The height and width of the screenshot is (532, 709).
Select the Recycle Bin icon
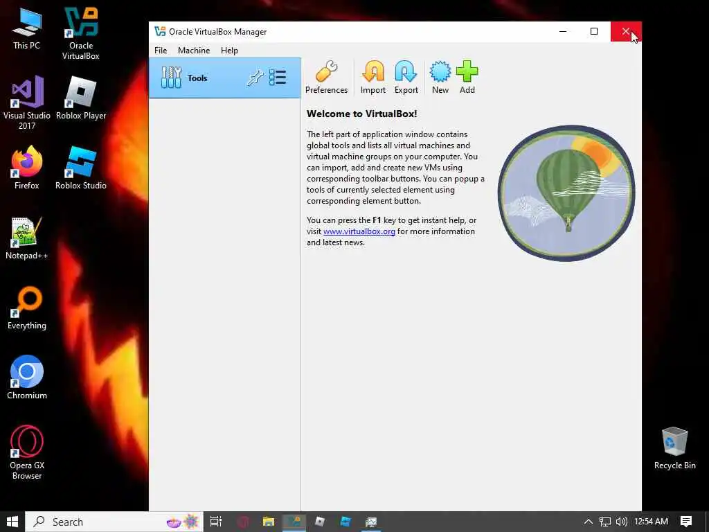(674, 448)
